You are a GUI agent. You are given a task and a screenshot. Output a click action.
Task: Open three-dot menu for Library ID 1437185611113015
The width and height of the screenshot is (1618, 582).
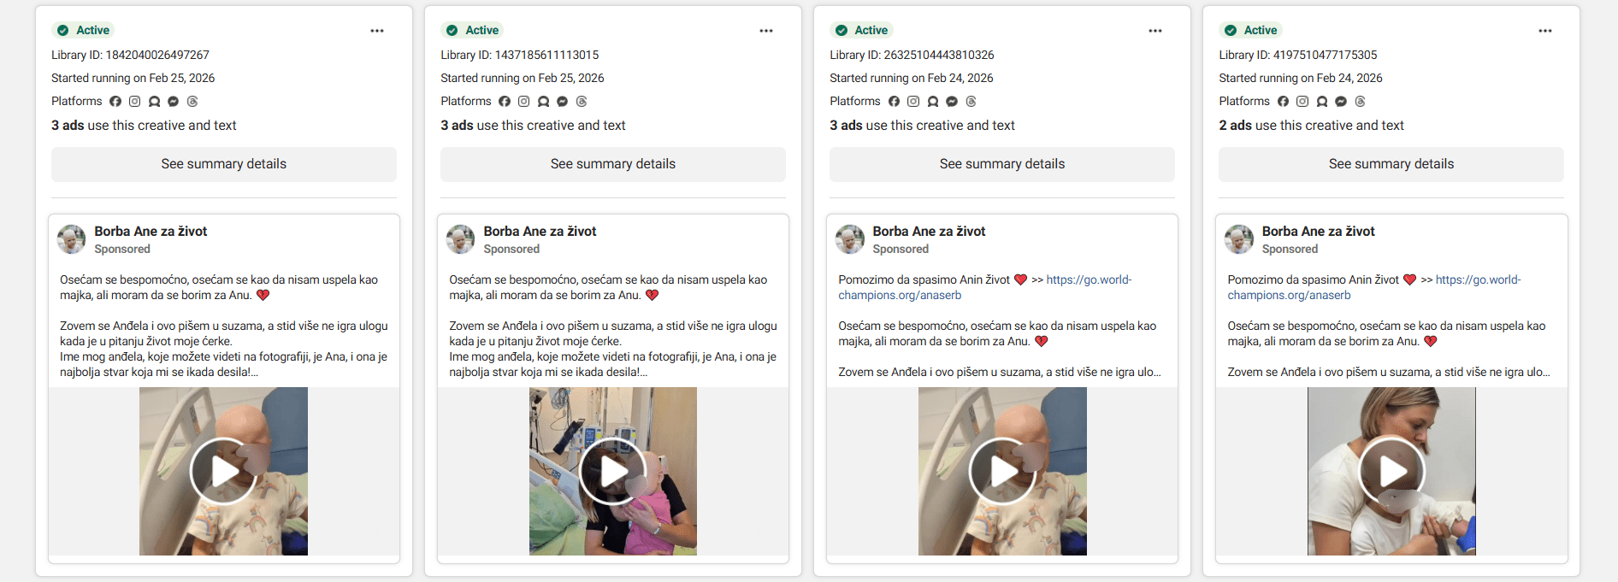point(766,31)
